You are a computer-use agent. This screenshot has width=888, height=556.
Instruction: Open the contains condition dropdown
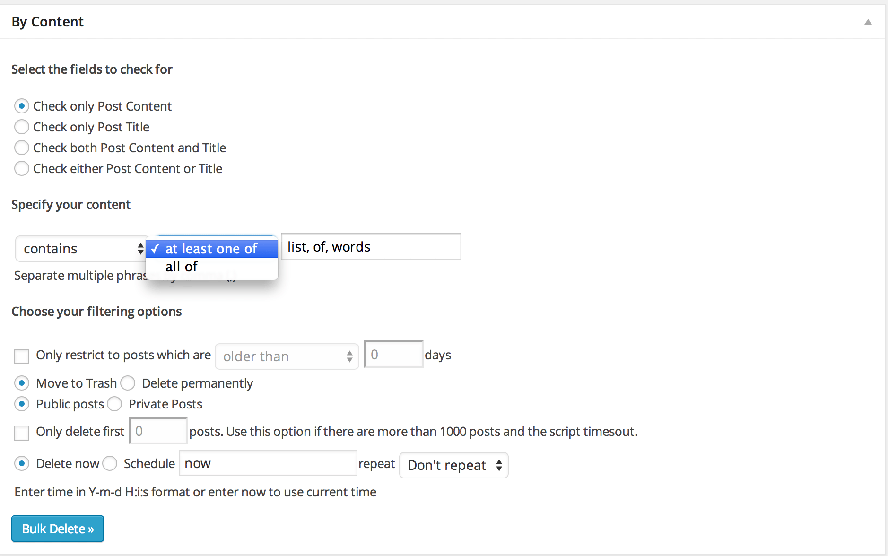click(x=80, y=248)
